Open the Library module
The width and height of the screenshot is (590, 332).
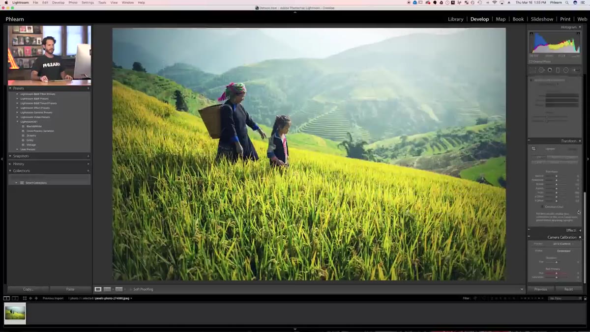[456, 19]
